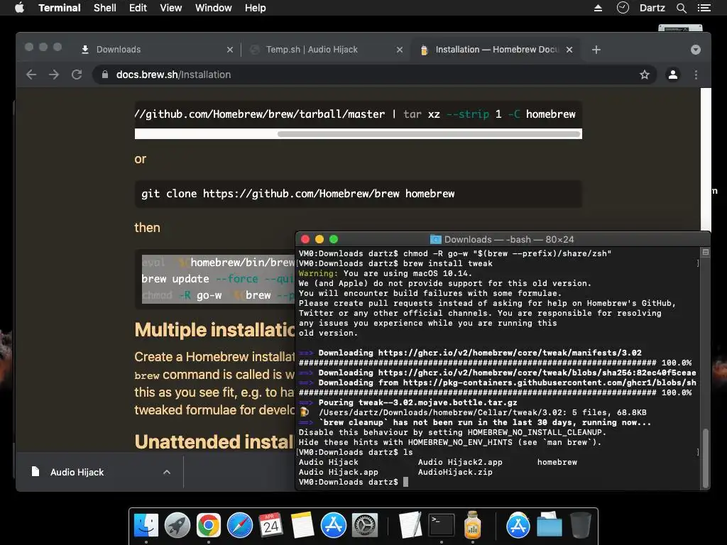Expand the Audio Hijack download options chevron
The height and width of the screenshot is (545, 727).
[x=167, y=472]
